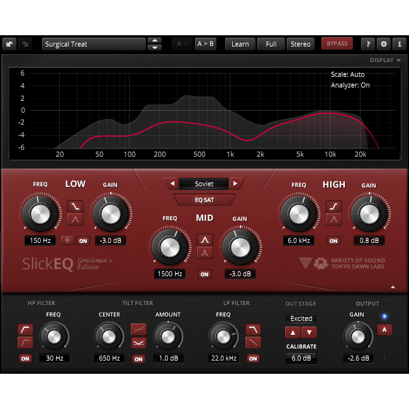The width and height of the screenshot is (409, 409).
Task: Click the 6.0 kHz HIGH frequency field
Action: 299,240
